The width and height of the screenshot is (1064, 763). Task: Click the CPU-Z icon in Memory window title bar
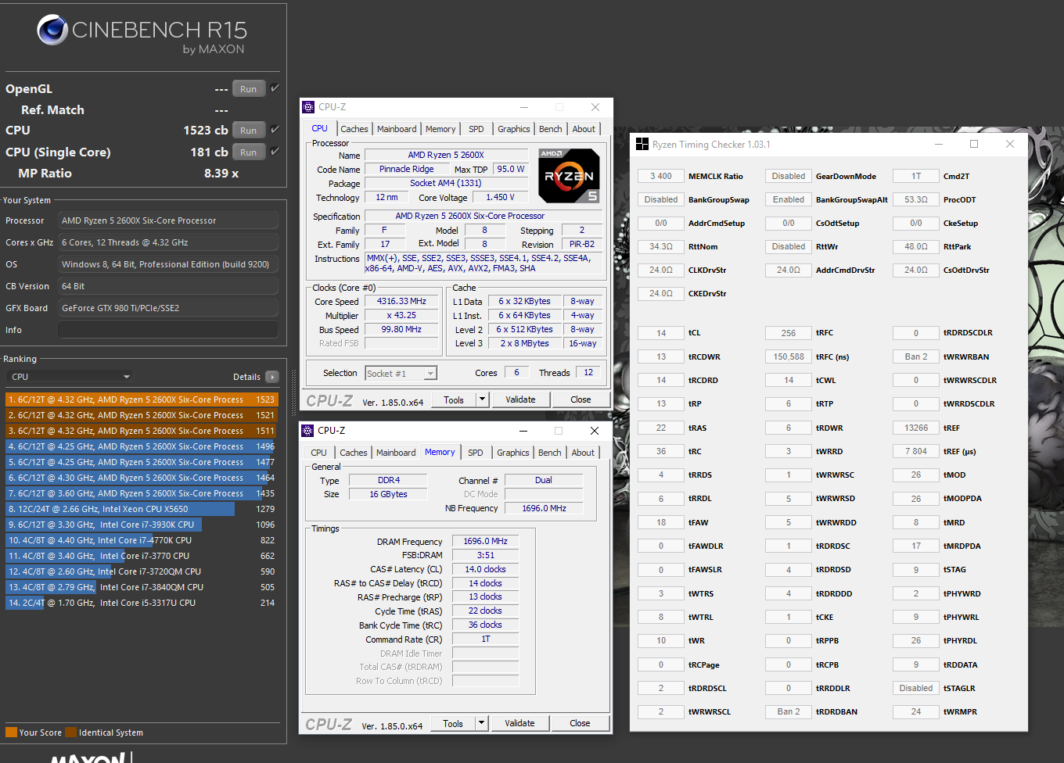pyautogui.click(x=307, y=431)
